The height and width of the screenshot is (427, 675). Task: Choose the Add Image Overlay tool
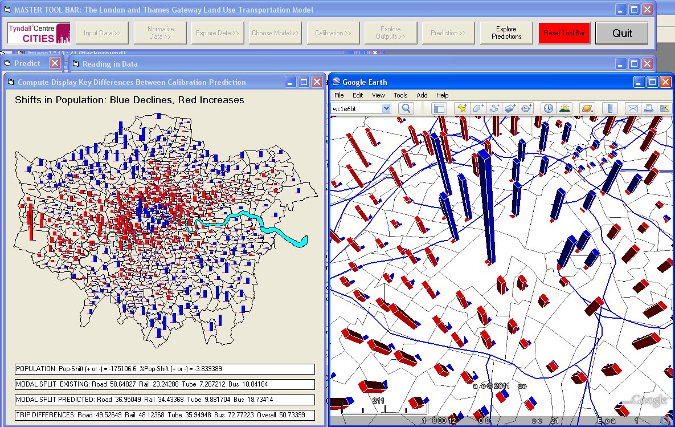(510, 108)
